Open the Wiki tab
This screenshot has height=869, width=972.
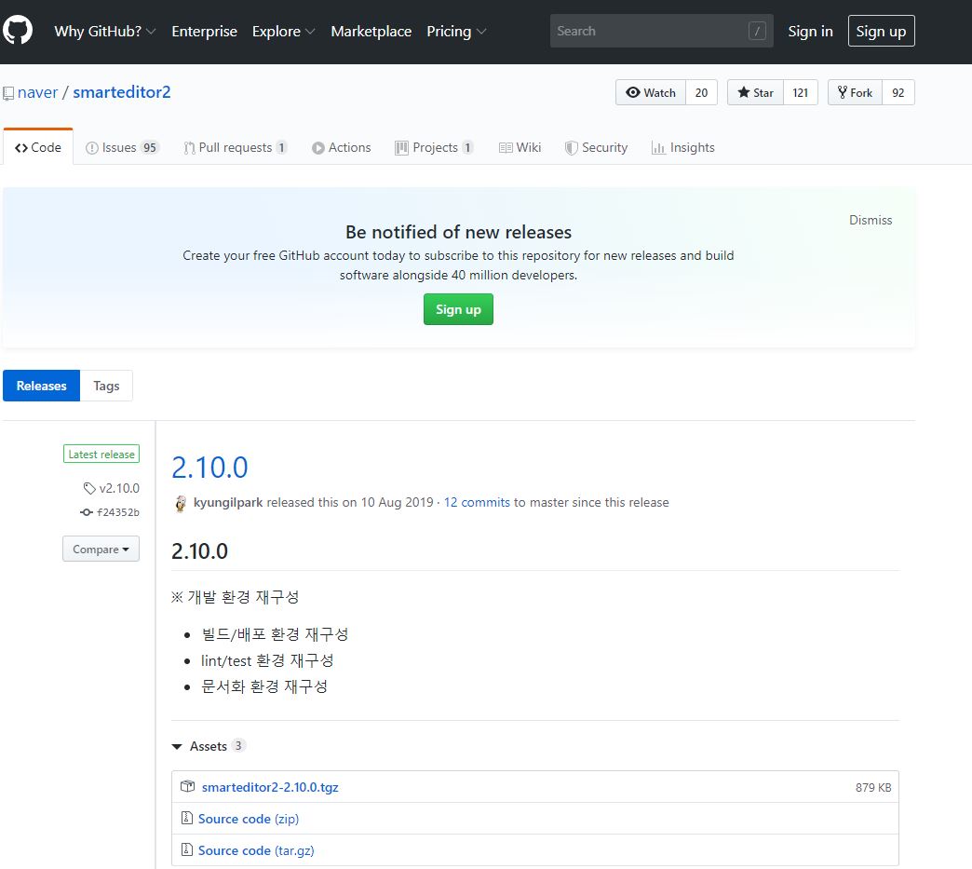520,147
